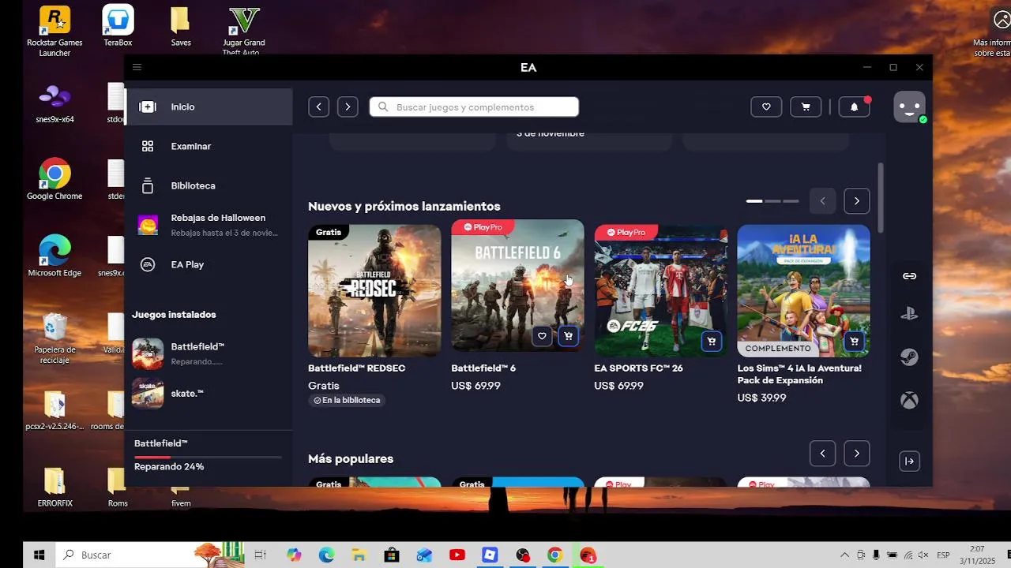Open Papelera de reciclaje on desktop

54,338
